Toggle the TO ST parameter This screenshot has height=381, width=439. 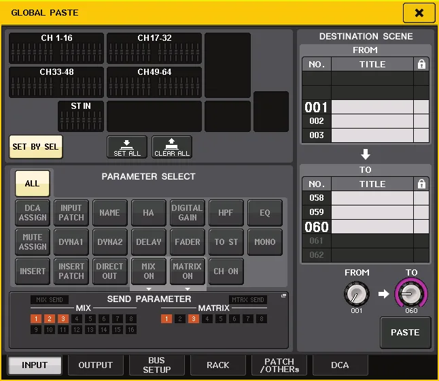click(226, 242)
